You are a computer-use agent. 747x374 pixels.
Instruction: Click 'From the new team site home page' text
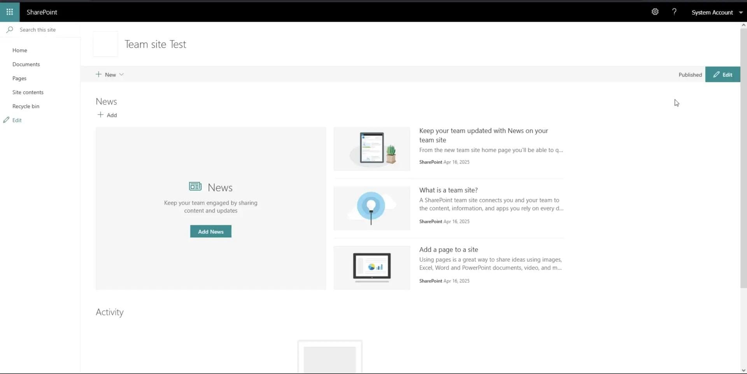pos(491,150)
